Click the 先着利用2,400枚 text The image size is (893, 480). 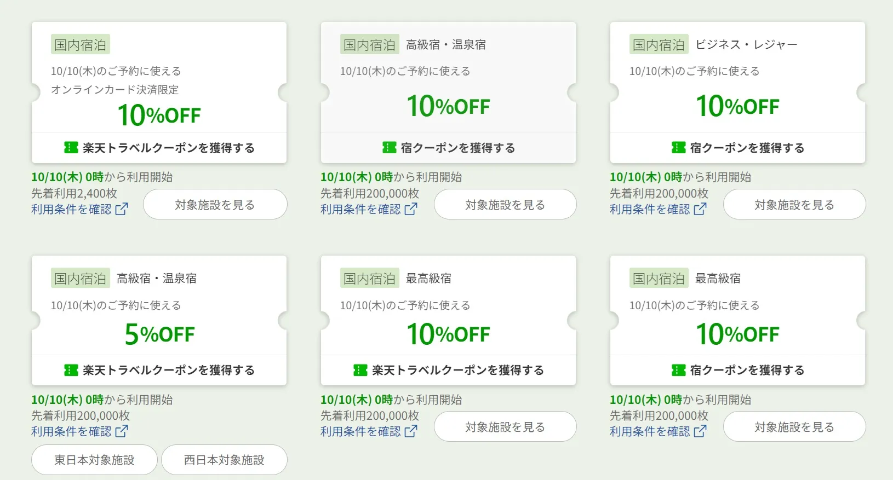[x=74, y=193]
